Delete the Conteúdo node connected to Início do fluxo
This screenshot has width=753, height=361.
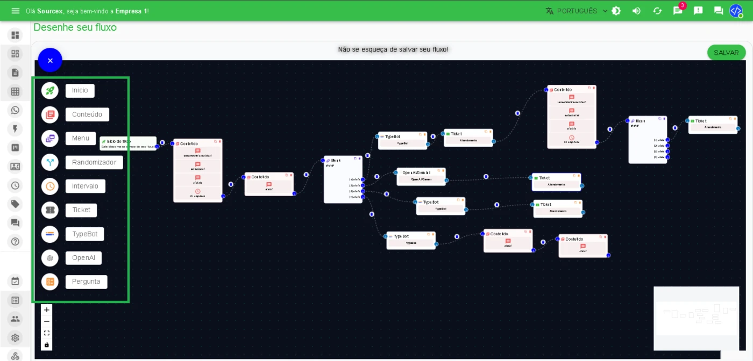tap(219, 142)
